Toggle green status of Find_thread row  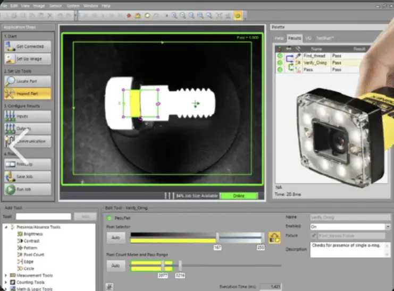coord(280,56)
